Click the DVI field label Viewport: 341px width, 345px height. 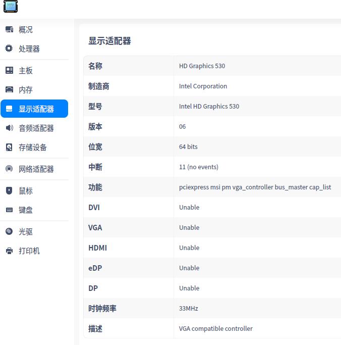(94, 208)
